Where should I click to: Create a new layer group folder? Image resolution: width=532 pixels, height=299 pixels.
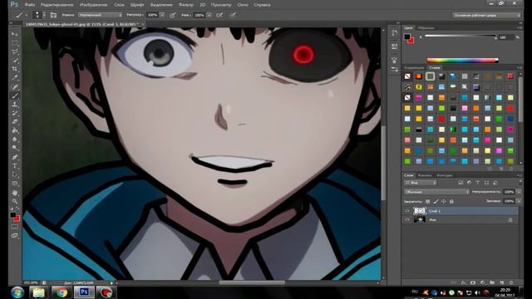(491, 282)
